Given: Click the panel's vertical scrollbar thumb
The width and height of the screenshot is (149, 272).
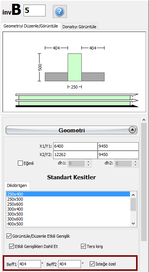Looking at the screenshot, I should pyautogui.click(x=144, y=182).
